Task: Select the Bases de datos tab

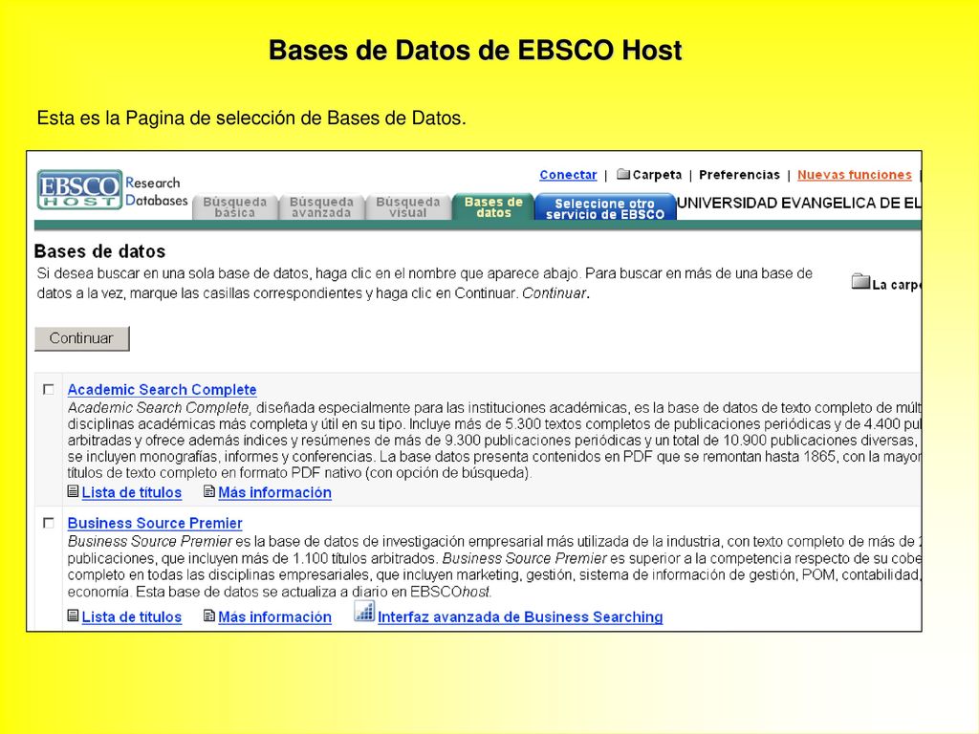Action: click(493, 206)
